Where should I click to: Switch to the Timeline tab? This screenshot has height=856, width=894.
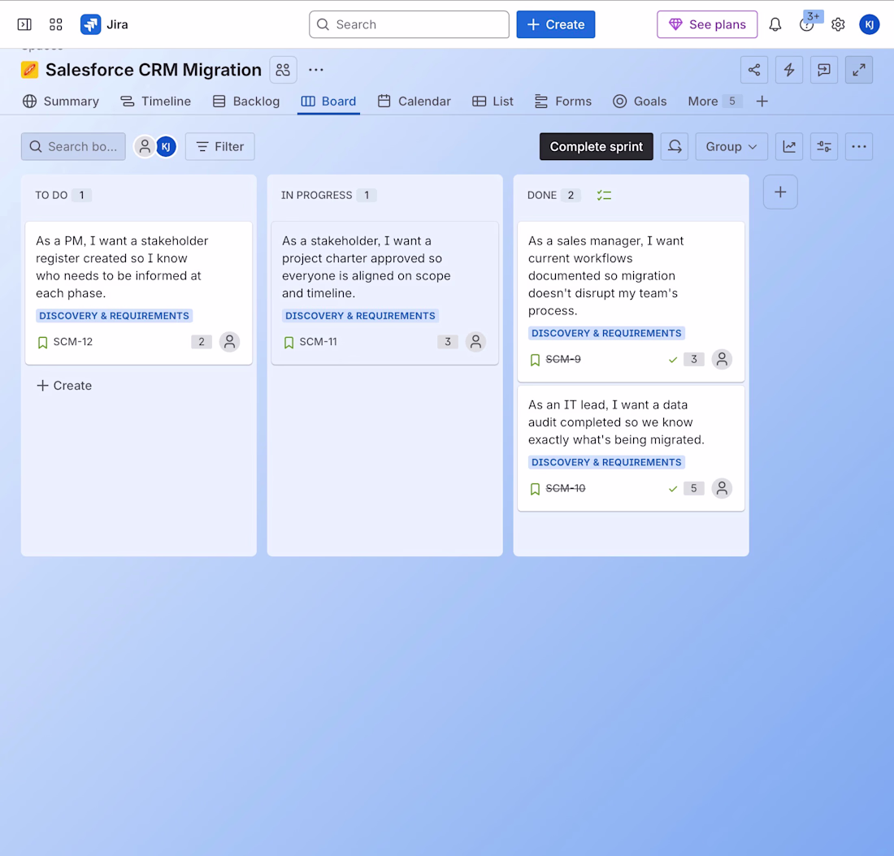(x=156, y=102)
